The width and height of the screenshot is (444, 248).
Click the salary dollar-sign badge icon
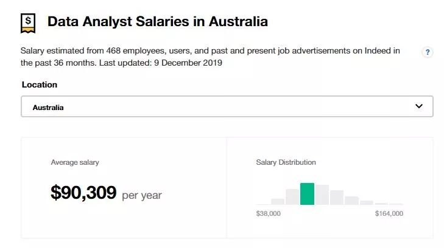(28, 22)
